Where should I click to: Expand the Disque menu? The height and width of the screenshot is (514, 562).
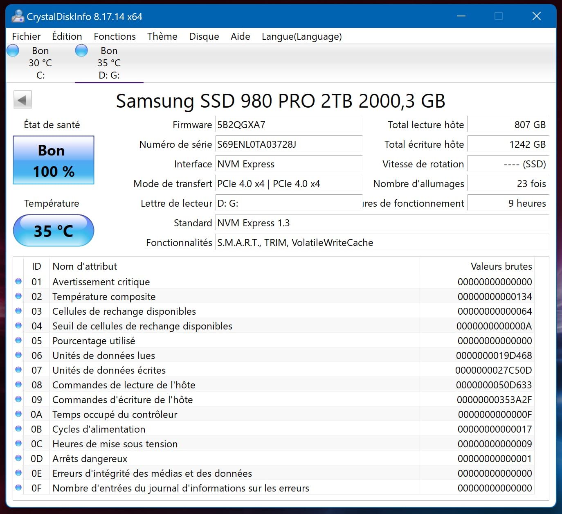click(x=204, y=36)
